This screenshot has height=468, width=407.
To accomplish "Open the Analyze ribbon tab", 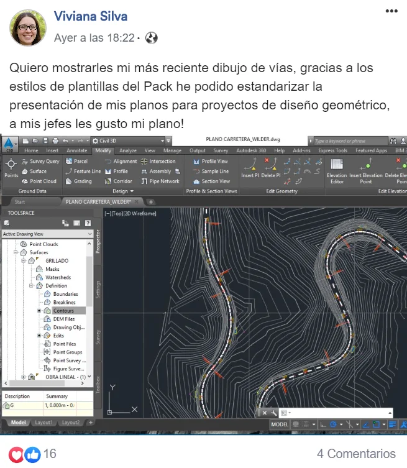I will tap(128, 151).
